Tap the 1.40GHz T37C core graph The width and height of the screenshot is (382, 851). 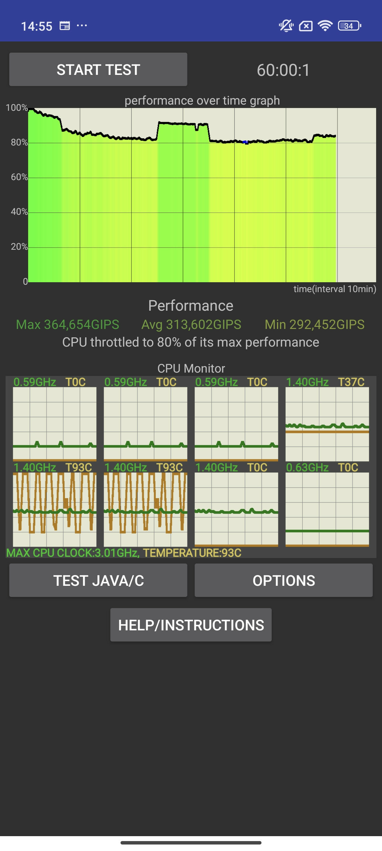[x=327, y=424]
